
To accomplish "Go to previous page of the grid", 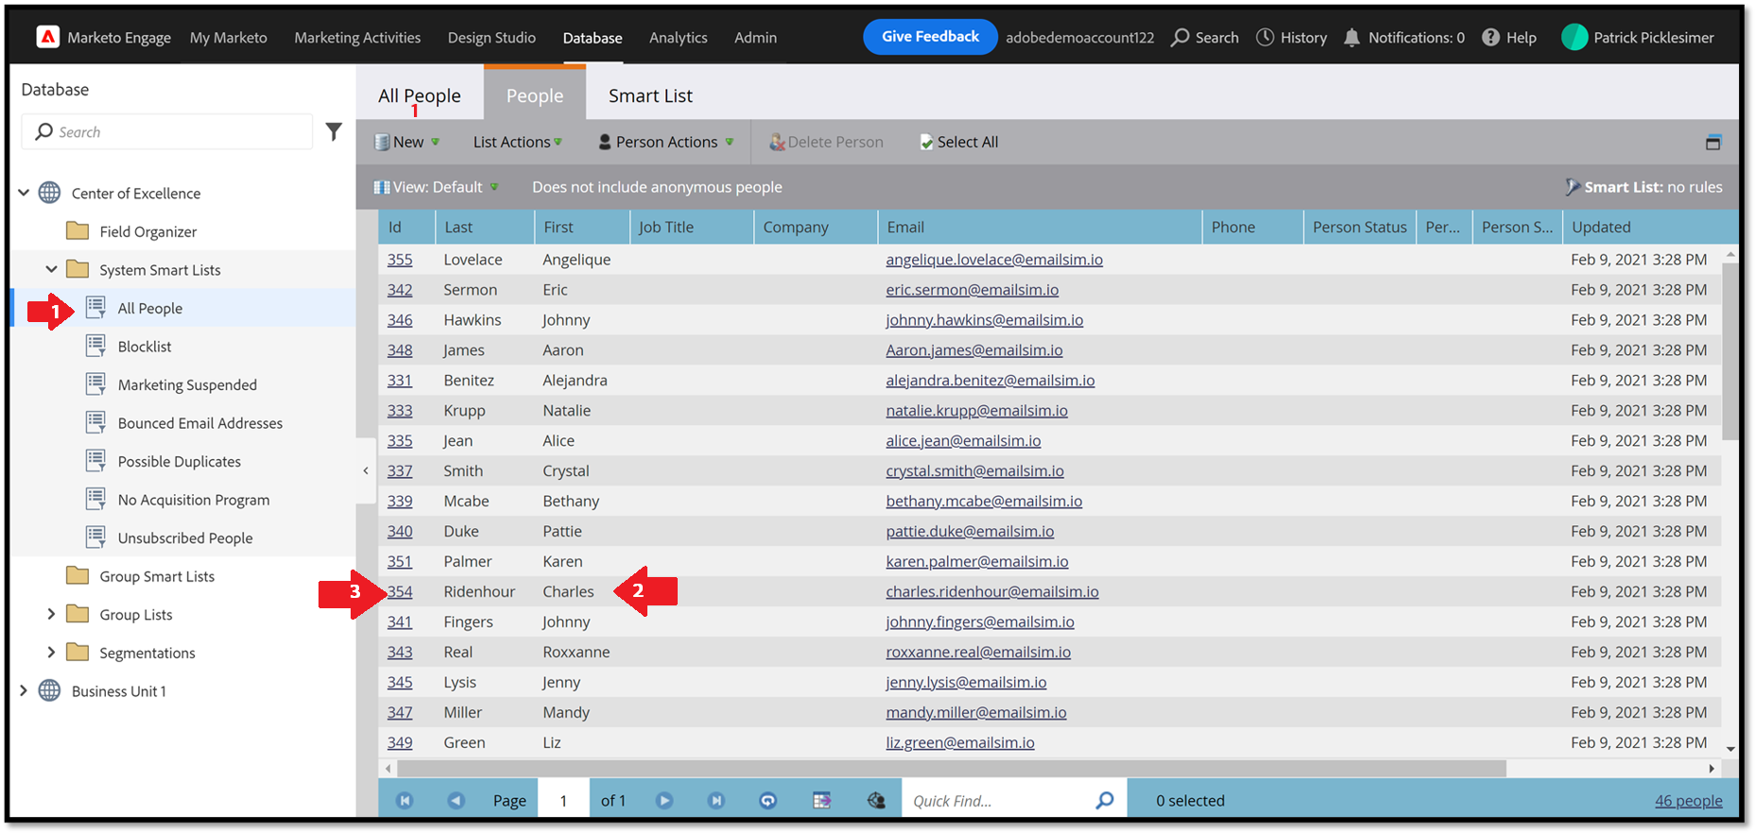I will [x=456, y=801].
